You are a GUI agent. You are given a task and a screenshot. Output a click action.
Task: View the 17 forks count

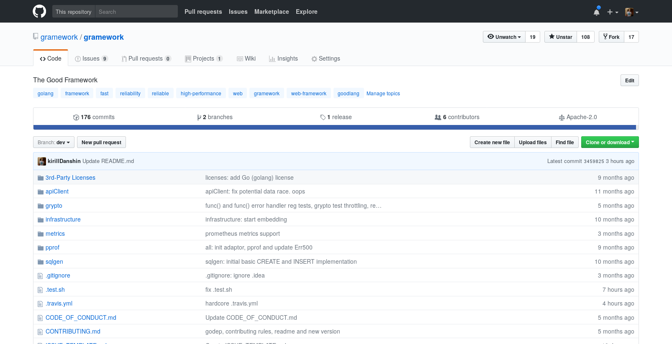pyautogui.click(x=631, y=37)
